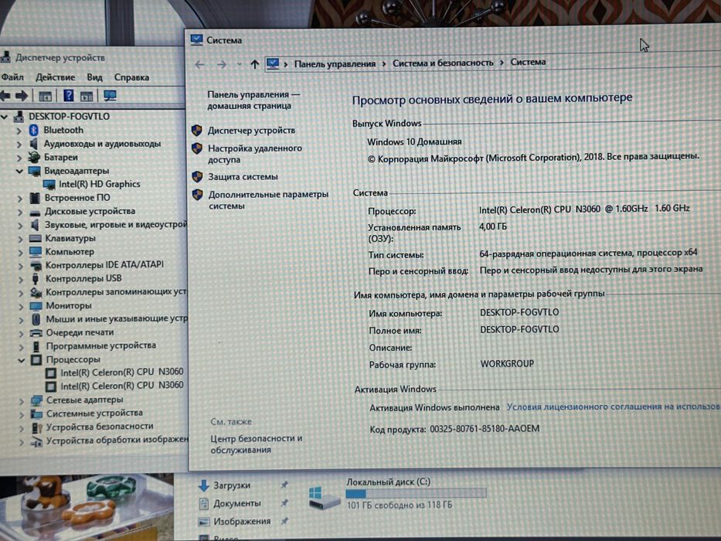Collapse Видеоадаптеры category
Viewport: 721px width, 541px height.
19,171
